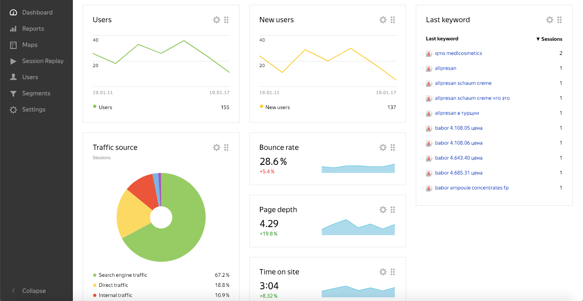Click the Session Replay play icon
Image resolution: width=583 pixels, height=301 pixels.
(x=13, y=61)
